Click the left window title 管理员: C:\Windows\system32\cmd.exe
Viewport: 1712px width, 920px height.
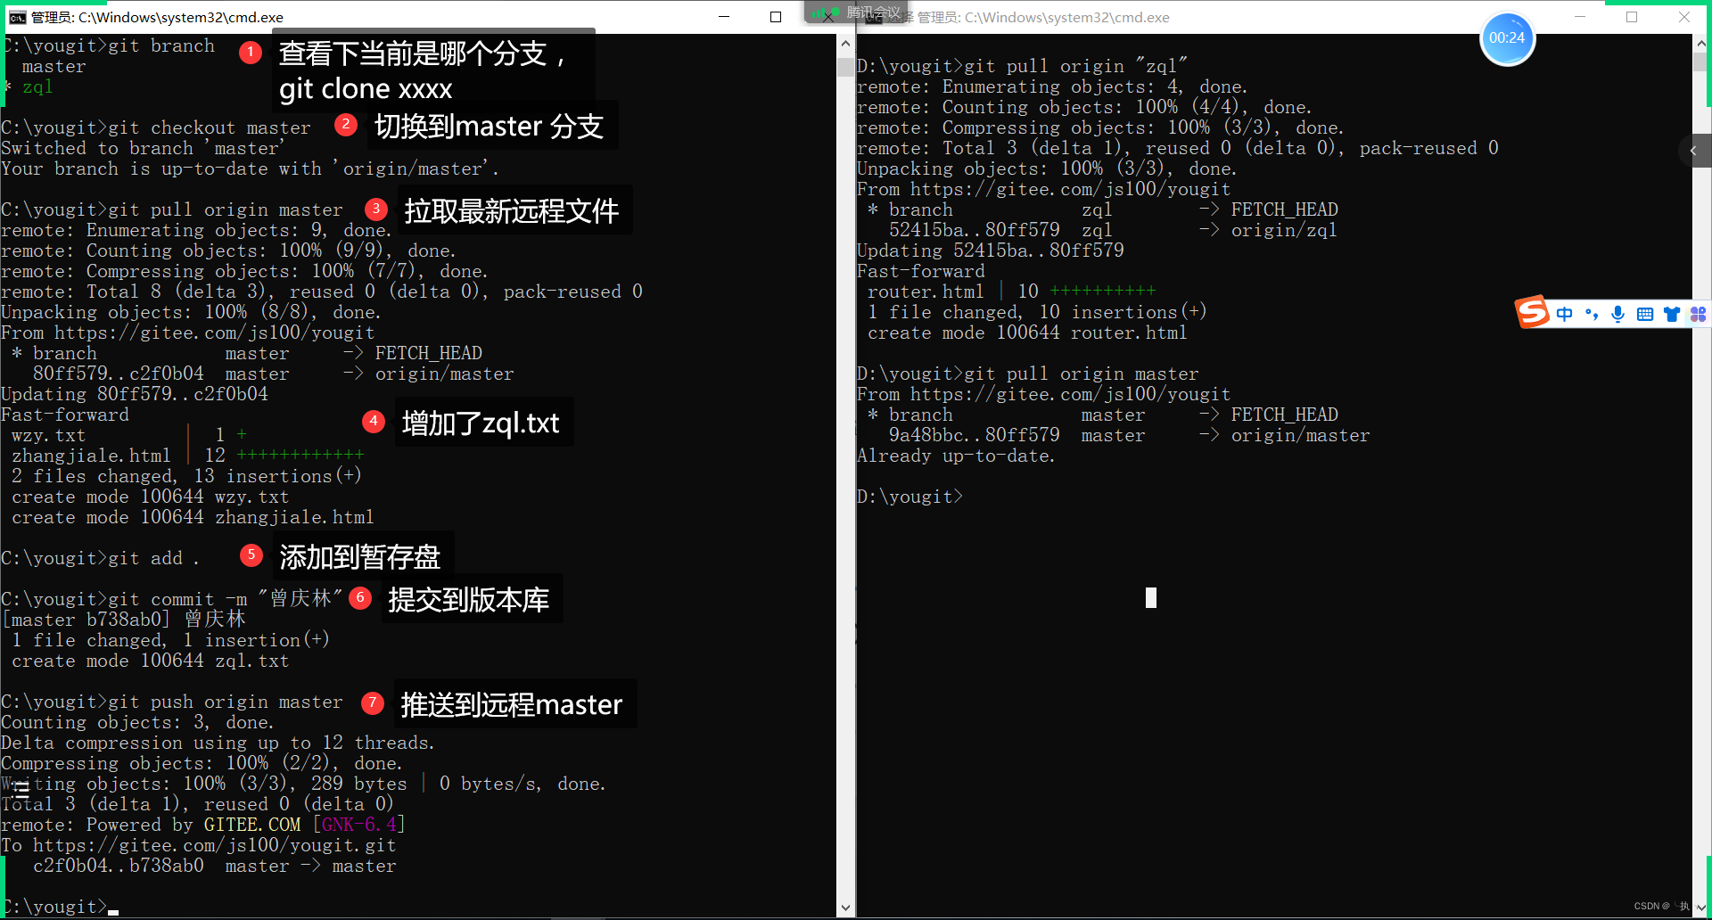point(157,17)
